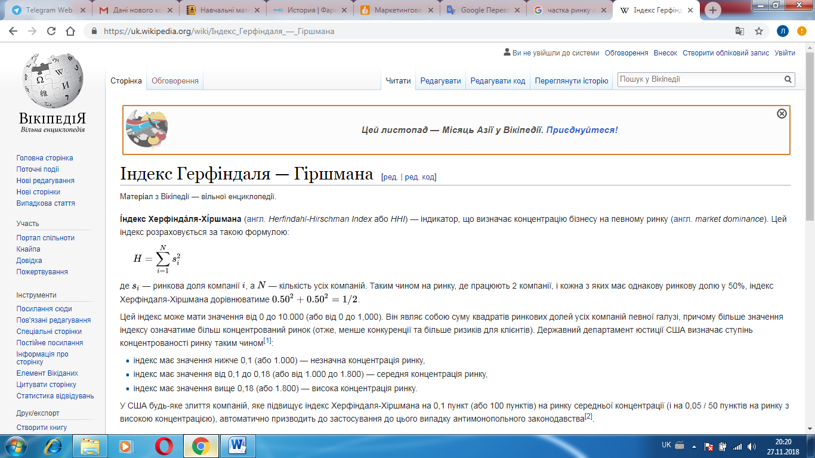The width and height of the screenshot is (815, 458).
Task: Open the Обговорення article tab
Action: pos(175,81)
